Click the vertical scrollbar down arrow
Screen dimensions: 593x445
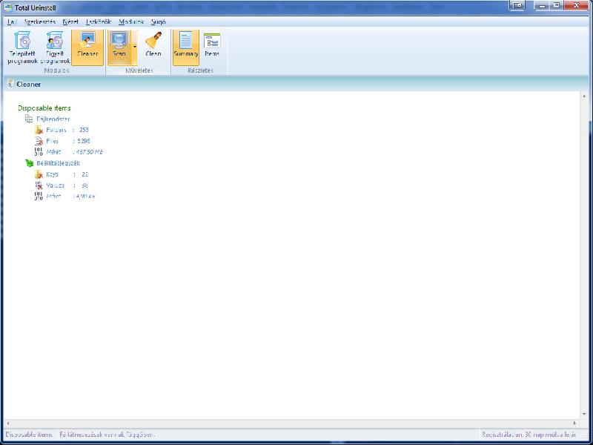tap(584, 415)
